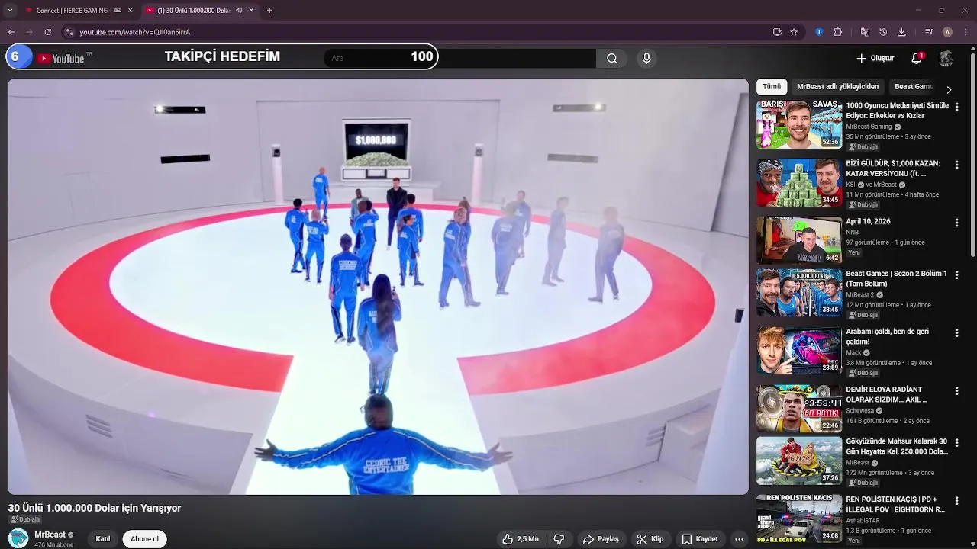Open Arabamı çaldı, ben de geri çaldım title

coord(887,337)
